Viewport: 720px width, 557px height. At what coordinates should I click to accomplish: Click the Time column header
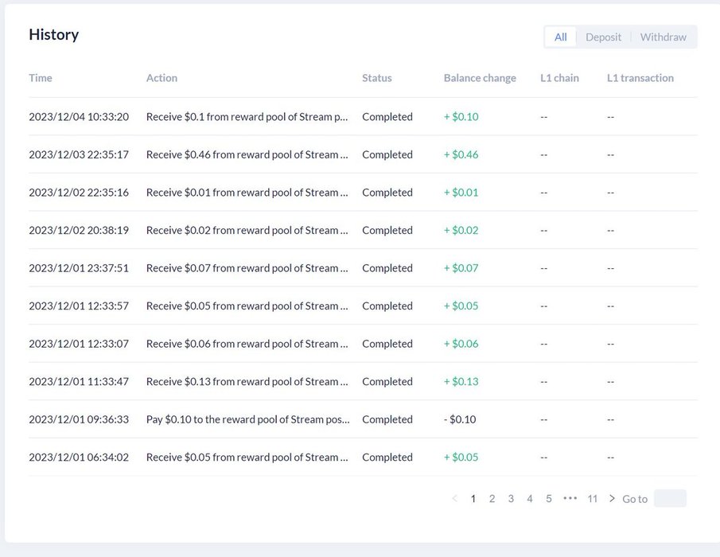41,78
